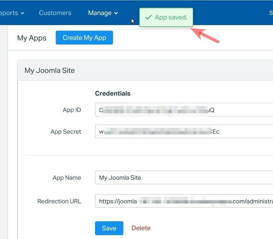
Task: Open the Reports dropdown chevron
Action: point(23,13)
